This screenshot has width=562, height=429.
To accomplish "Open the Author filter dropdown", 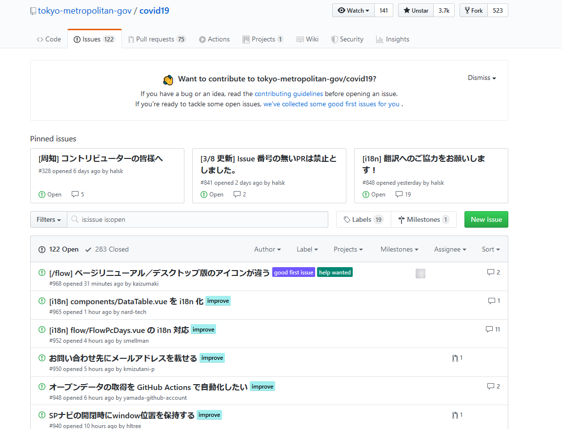I will click(267, 249).
